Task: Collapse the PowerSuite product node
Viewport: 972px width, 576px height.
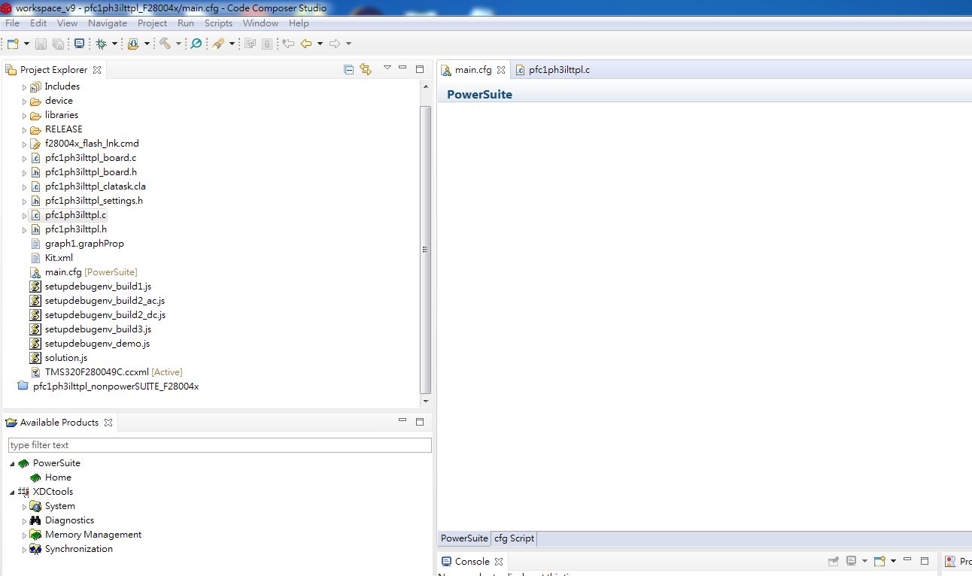Action: click(x=12, y=463)
